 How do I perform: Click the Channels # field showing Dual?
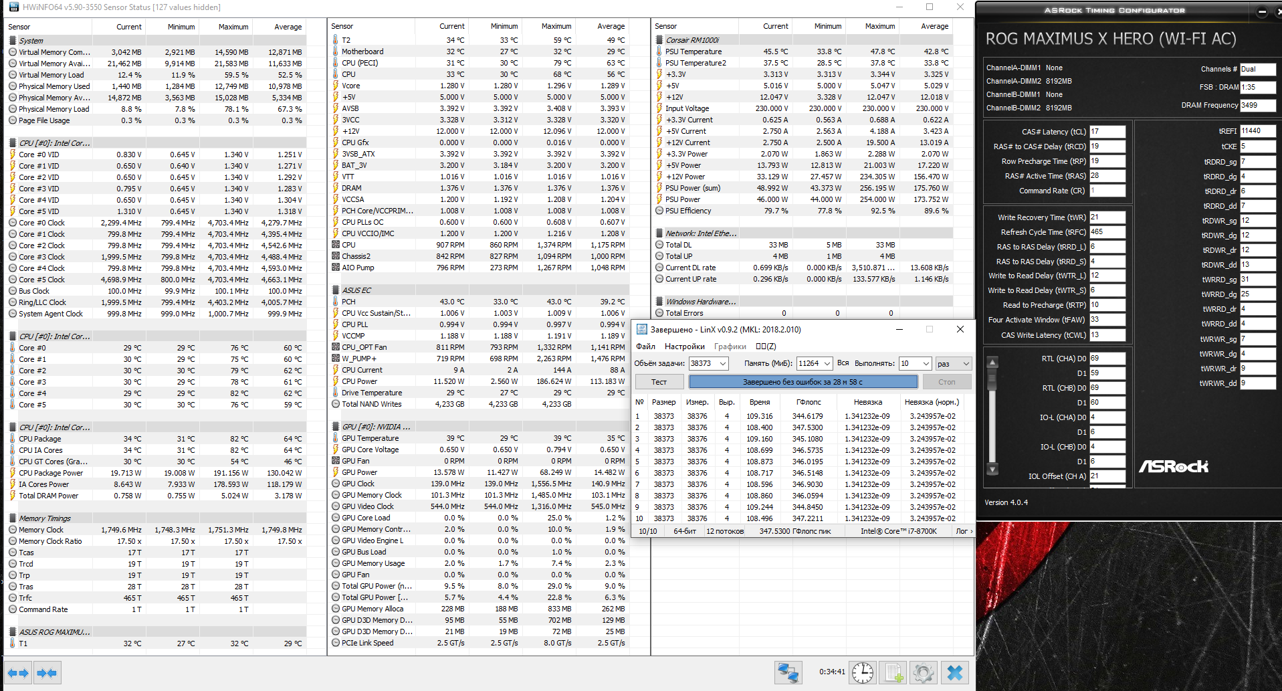point(1258,69)
